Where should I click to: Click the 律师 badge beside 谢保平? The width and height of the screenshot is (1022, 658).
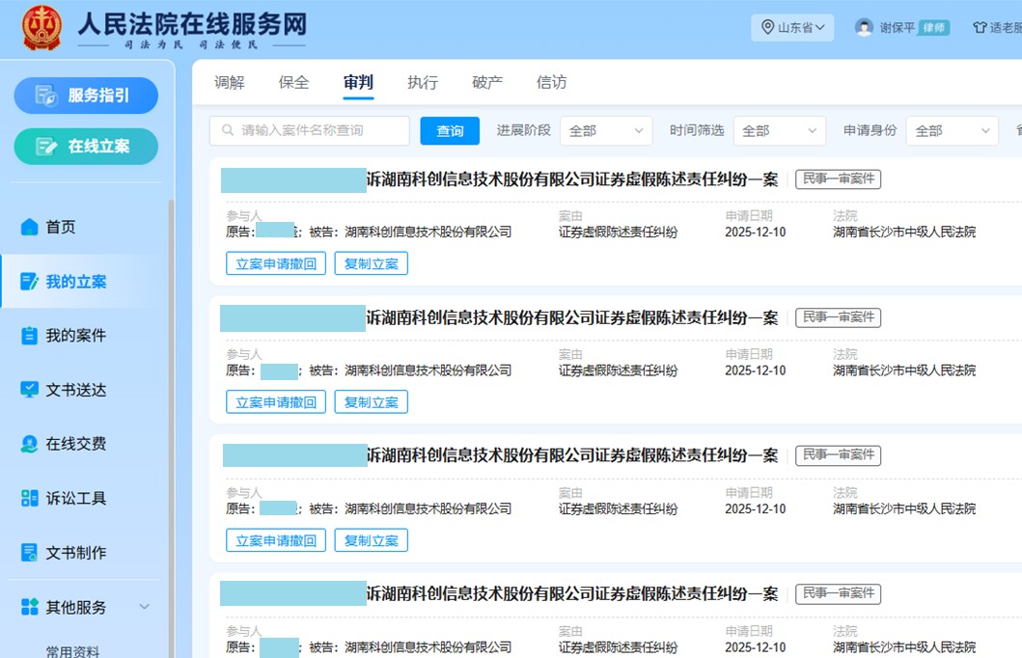point(934,27)
